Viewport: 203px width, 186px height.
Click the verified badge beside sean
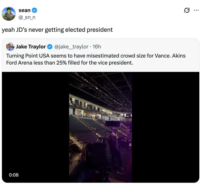click(x=35, y=10)
